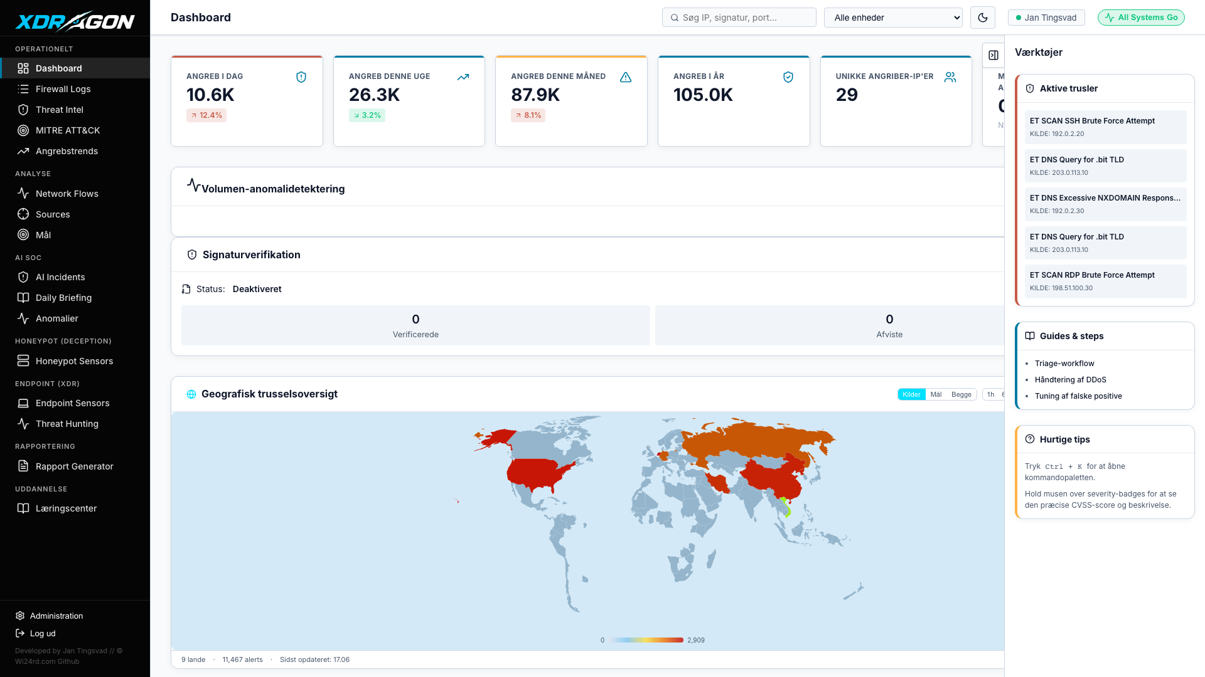Click the Mål bullseye icon in sidebar

[23, 235]
